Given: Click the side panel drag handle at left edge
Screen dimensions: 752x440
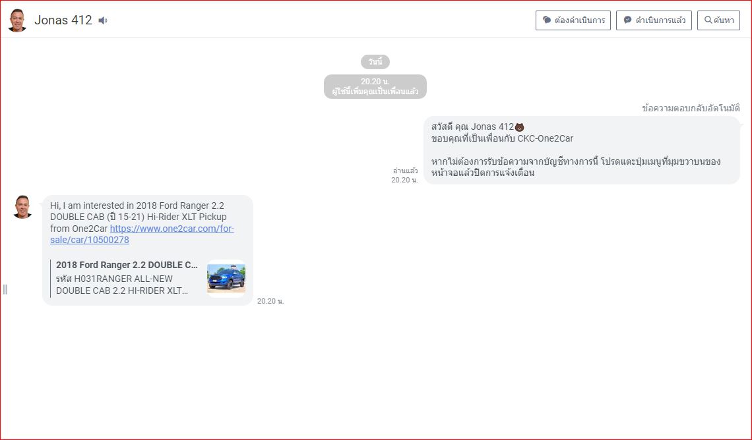Looking at the screenshot, I should click(x=5, y=289).
